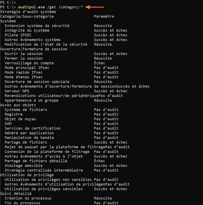Select the Paramètre column header
This screenshot has height=205, width=203.
coord(104,16)
